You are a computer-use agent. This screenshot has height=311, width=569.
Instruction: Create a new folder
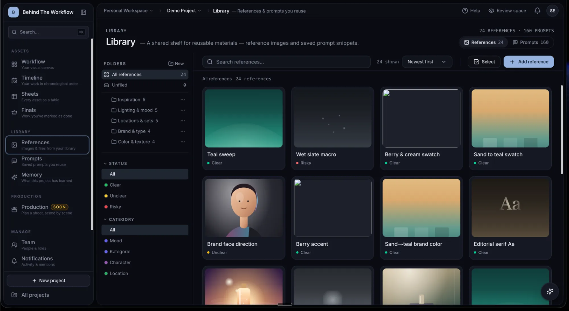click(176, 64)
